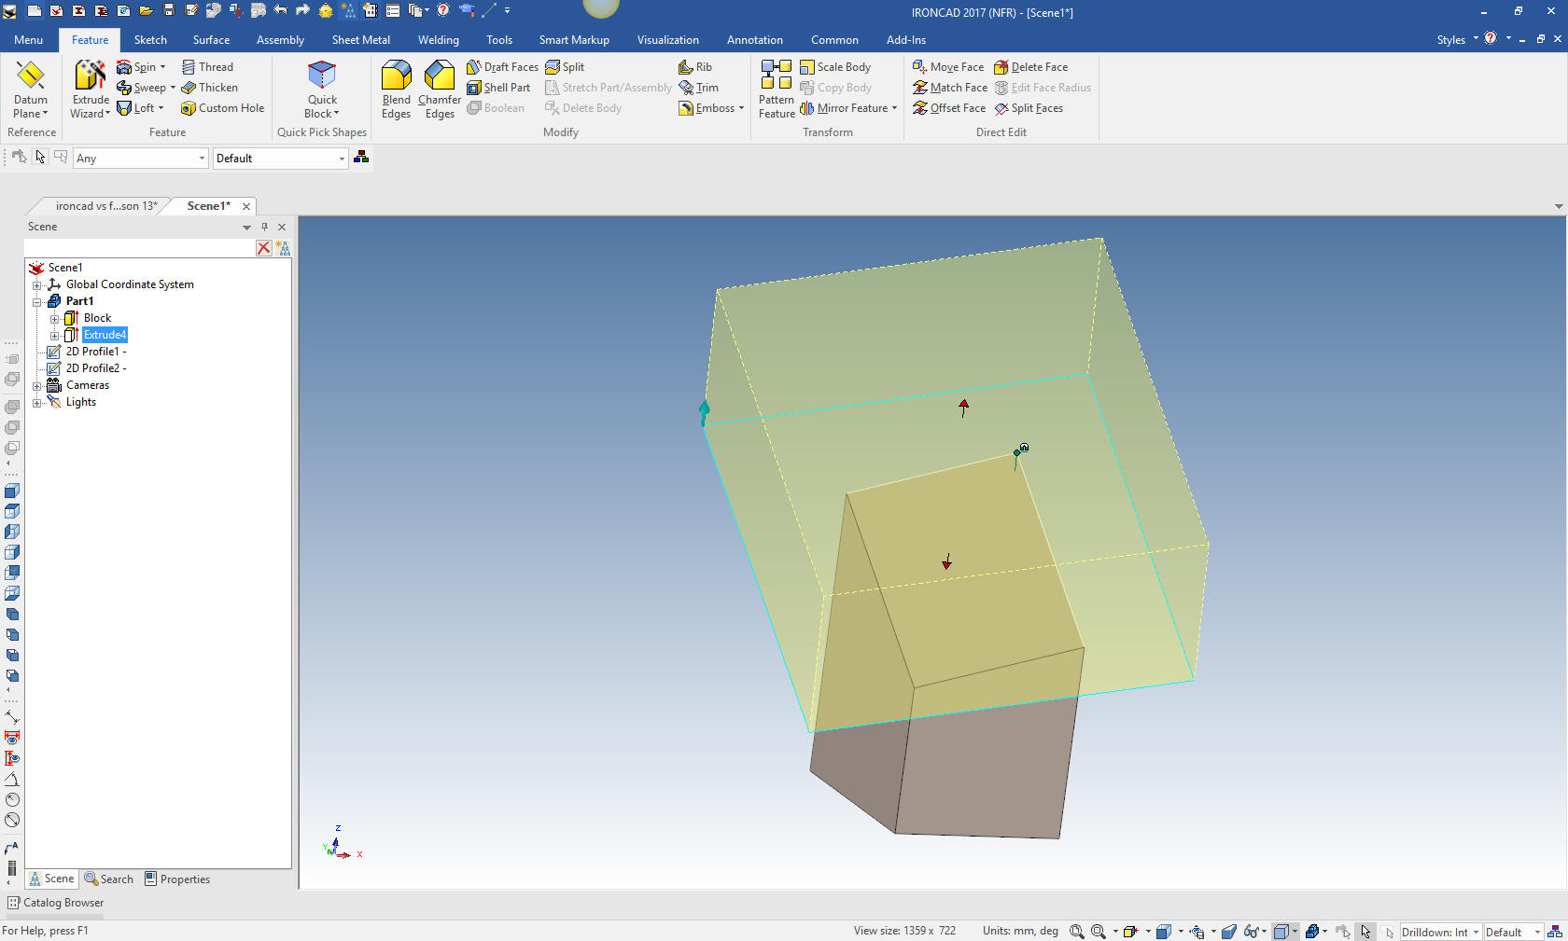Open the Extrude Wizard tool

[91, 90]
